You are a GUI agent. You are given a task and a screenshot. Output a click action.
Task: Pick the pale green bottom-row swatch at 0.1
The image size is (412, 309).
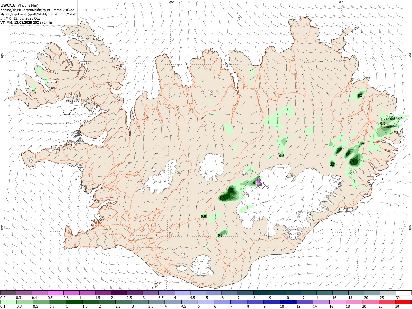[x=8, y=302]
